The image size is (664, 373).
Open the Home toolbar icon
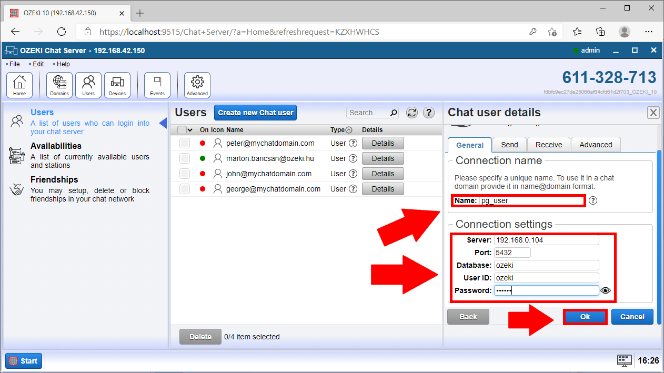point(19,85)
